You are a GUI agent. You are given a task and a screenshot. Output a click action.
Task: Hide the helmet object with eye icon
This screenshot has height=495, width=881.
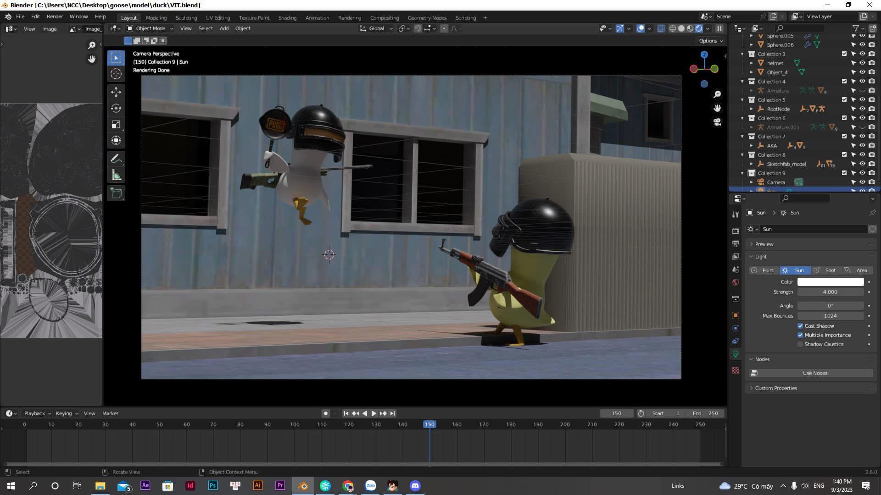(862, 63)
